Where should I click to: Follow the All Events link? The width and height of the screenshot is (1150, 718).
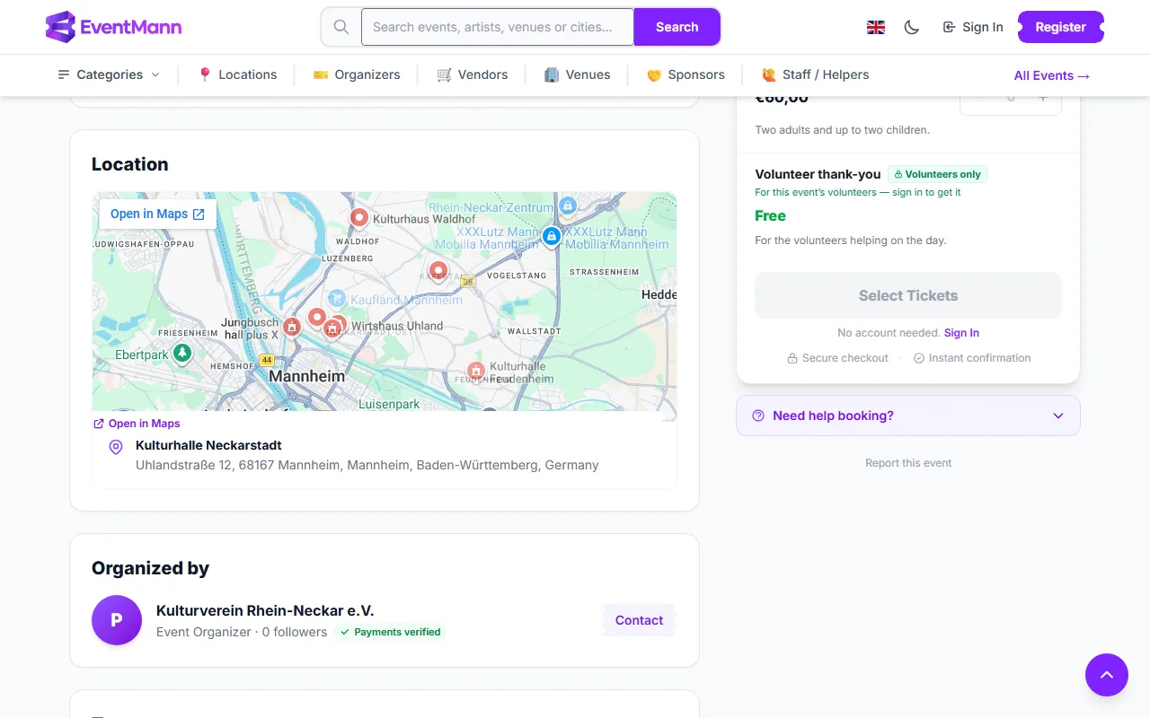1052,75
